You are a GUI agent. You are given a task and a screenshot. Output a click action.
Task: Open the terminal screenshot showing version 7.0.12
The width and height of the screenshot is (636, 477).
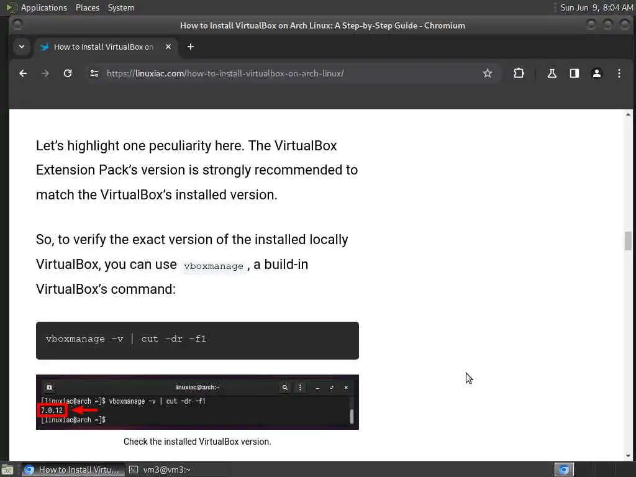click(x=197, y=402)
